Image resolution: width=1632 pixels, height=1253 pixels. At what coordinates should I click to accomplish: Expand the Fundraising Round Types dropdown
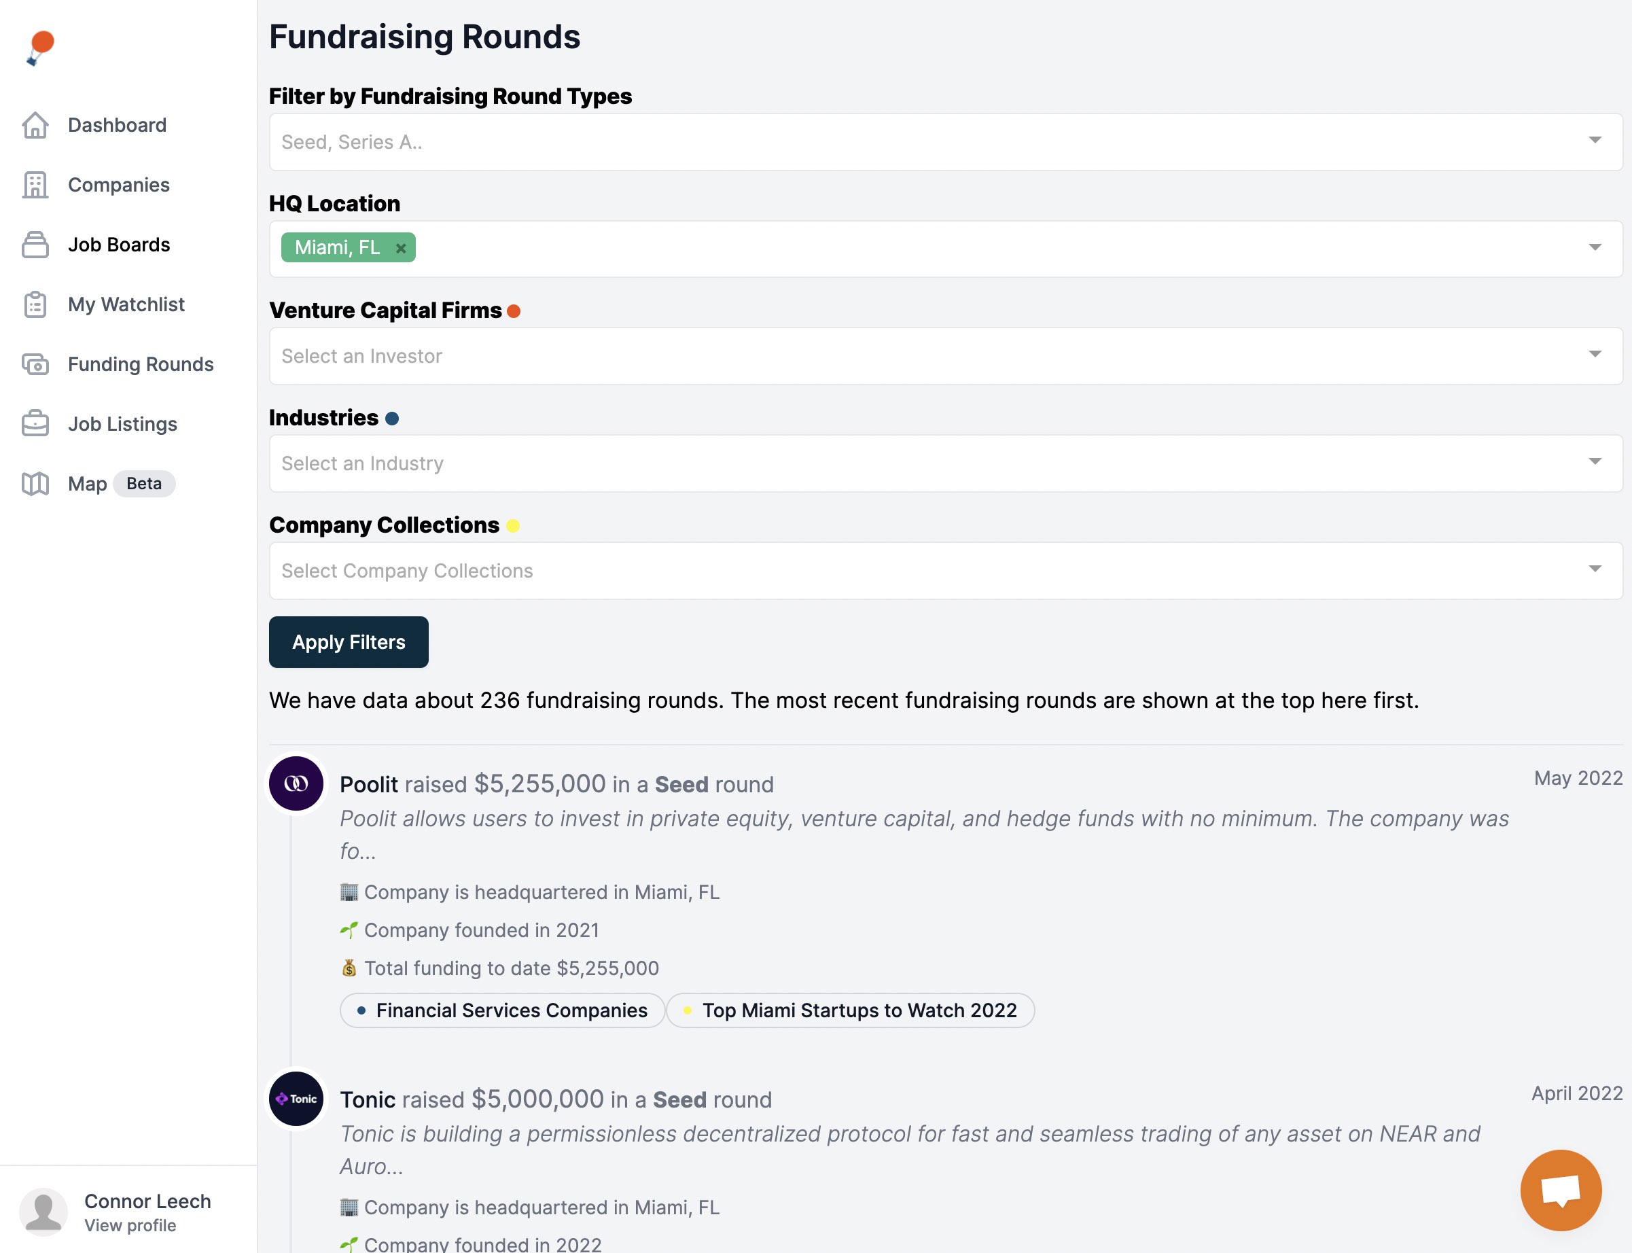(1594, 141)
